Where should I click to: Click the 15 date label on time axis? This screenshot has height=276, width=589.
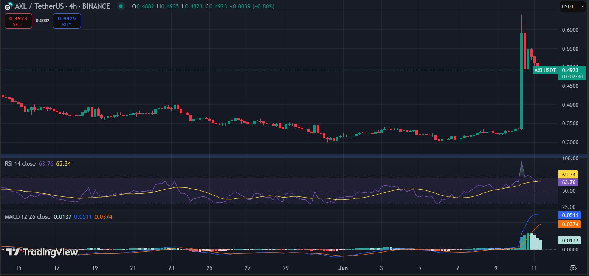pyautogui.click(x=19, y=268)
